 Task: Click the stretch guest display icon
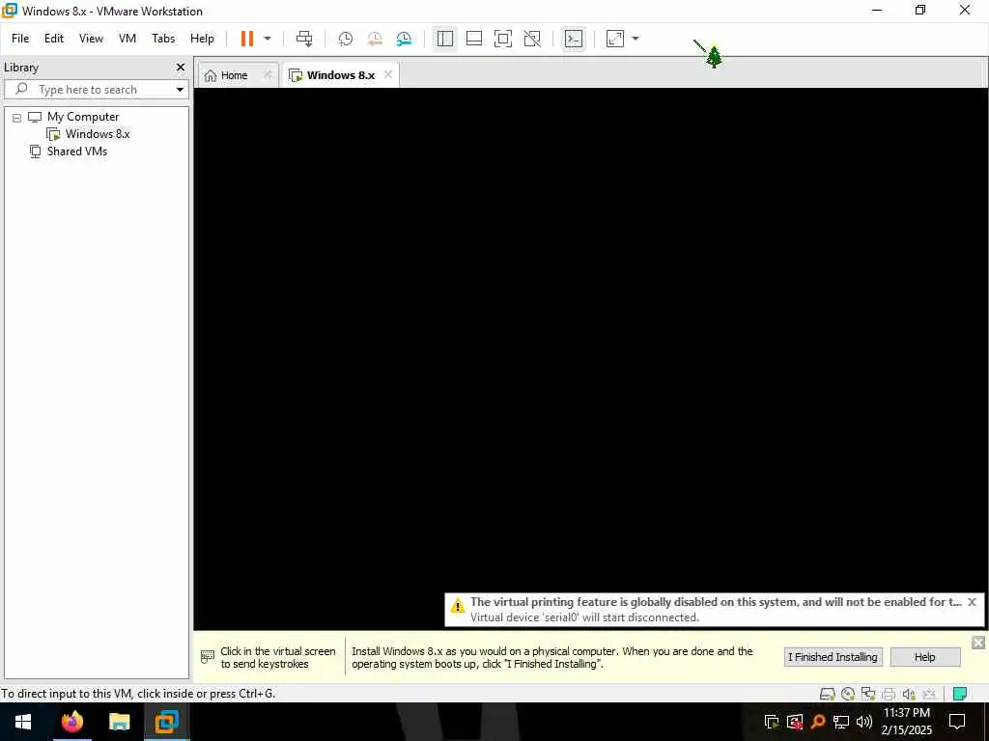pos(615,39)
